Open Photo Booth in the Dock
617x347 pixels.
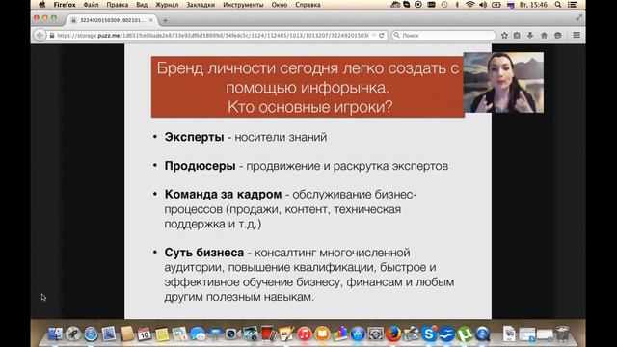(x=268, y=334)
